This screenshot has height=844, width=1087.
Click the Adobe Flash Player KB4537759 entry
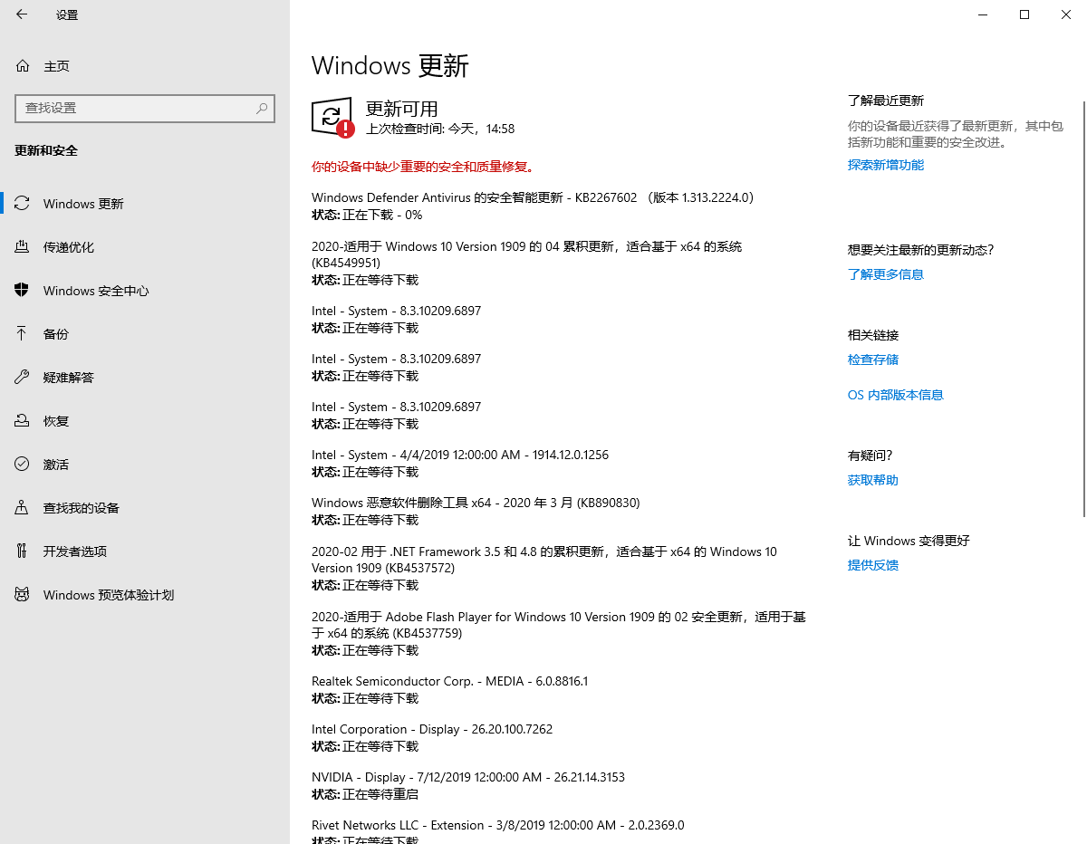558,625
